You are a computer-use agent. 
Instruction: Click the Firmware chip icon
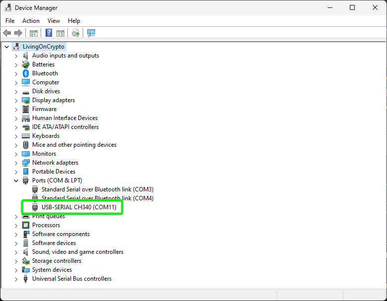[26, 109]
